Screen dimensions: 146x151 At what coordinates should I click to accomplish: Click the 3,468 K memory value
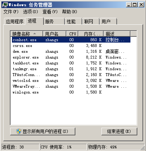click(94, 45)
